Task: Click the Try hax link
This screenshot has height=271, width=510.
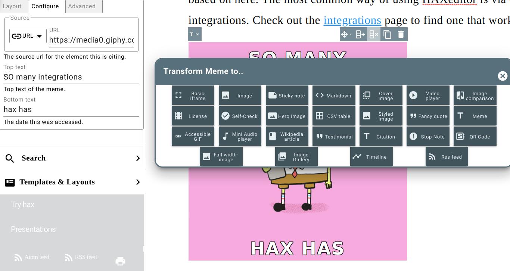Action: (22, 205)
